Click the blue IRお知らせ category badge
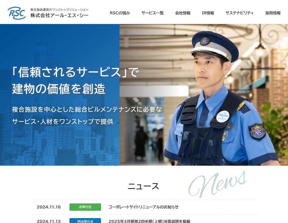 point(85,221)
